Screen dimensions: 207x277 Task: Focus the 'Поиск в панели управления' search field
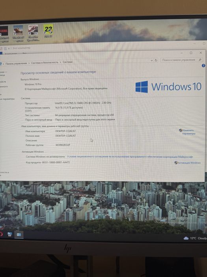point(181,60)
